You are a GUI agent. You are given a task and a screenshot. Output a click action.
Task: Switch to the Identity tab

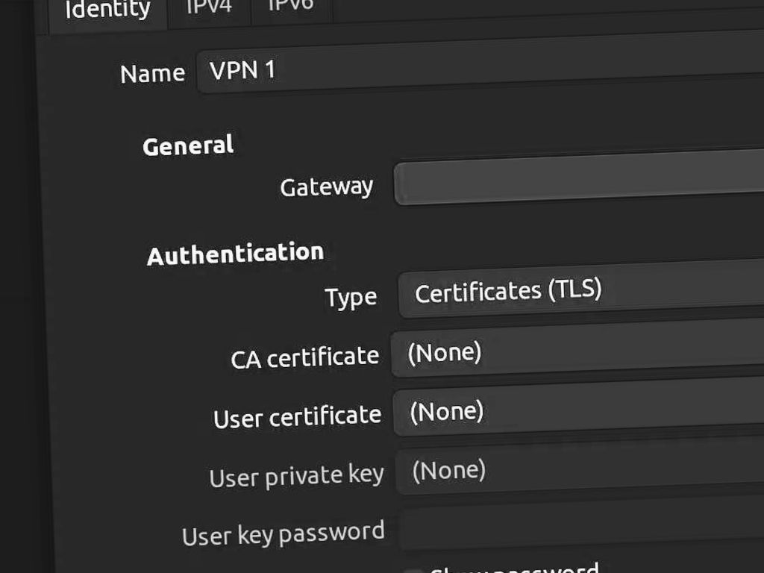pyautogui.click(x=107, y=10)
